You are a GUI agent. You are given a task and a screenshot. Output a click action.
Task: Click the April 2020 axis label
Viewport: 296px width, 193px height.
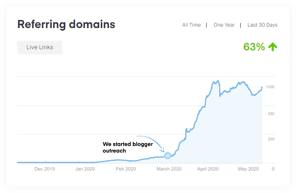click(208, 169)
